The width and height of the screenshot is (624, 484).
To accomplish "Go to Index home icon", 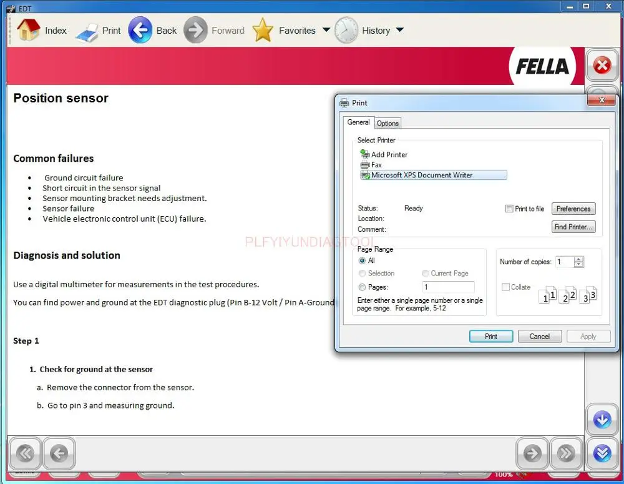I will pos(28,30).
